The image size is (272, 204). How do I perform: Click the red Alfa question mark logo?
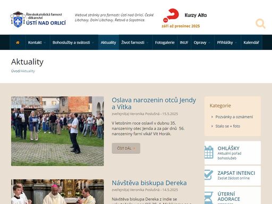(171, 15)
